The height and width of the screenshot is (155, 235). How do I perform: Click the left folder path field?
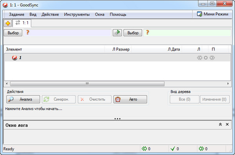[x=67, y=32]
